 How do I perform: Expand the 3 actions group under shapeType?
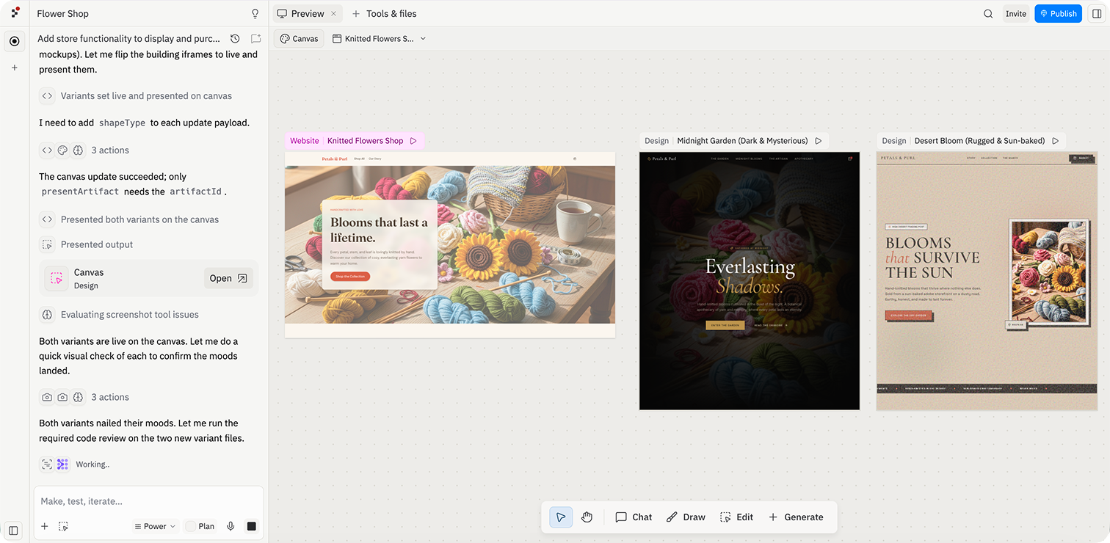(x=84, y=150)
